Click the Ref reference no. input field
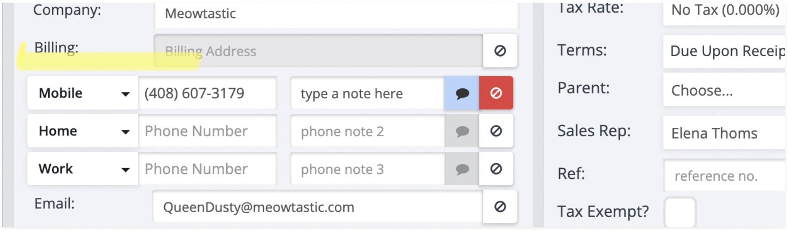 (724, 176)
